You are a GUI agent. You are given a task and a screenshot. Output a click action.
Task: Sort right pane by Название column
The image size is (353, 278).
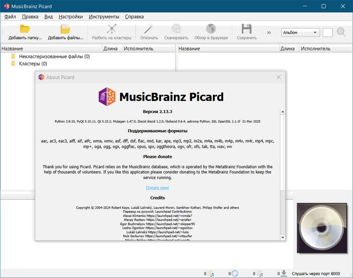[228, 49]
